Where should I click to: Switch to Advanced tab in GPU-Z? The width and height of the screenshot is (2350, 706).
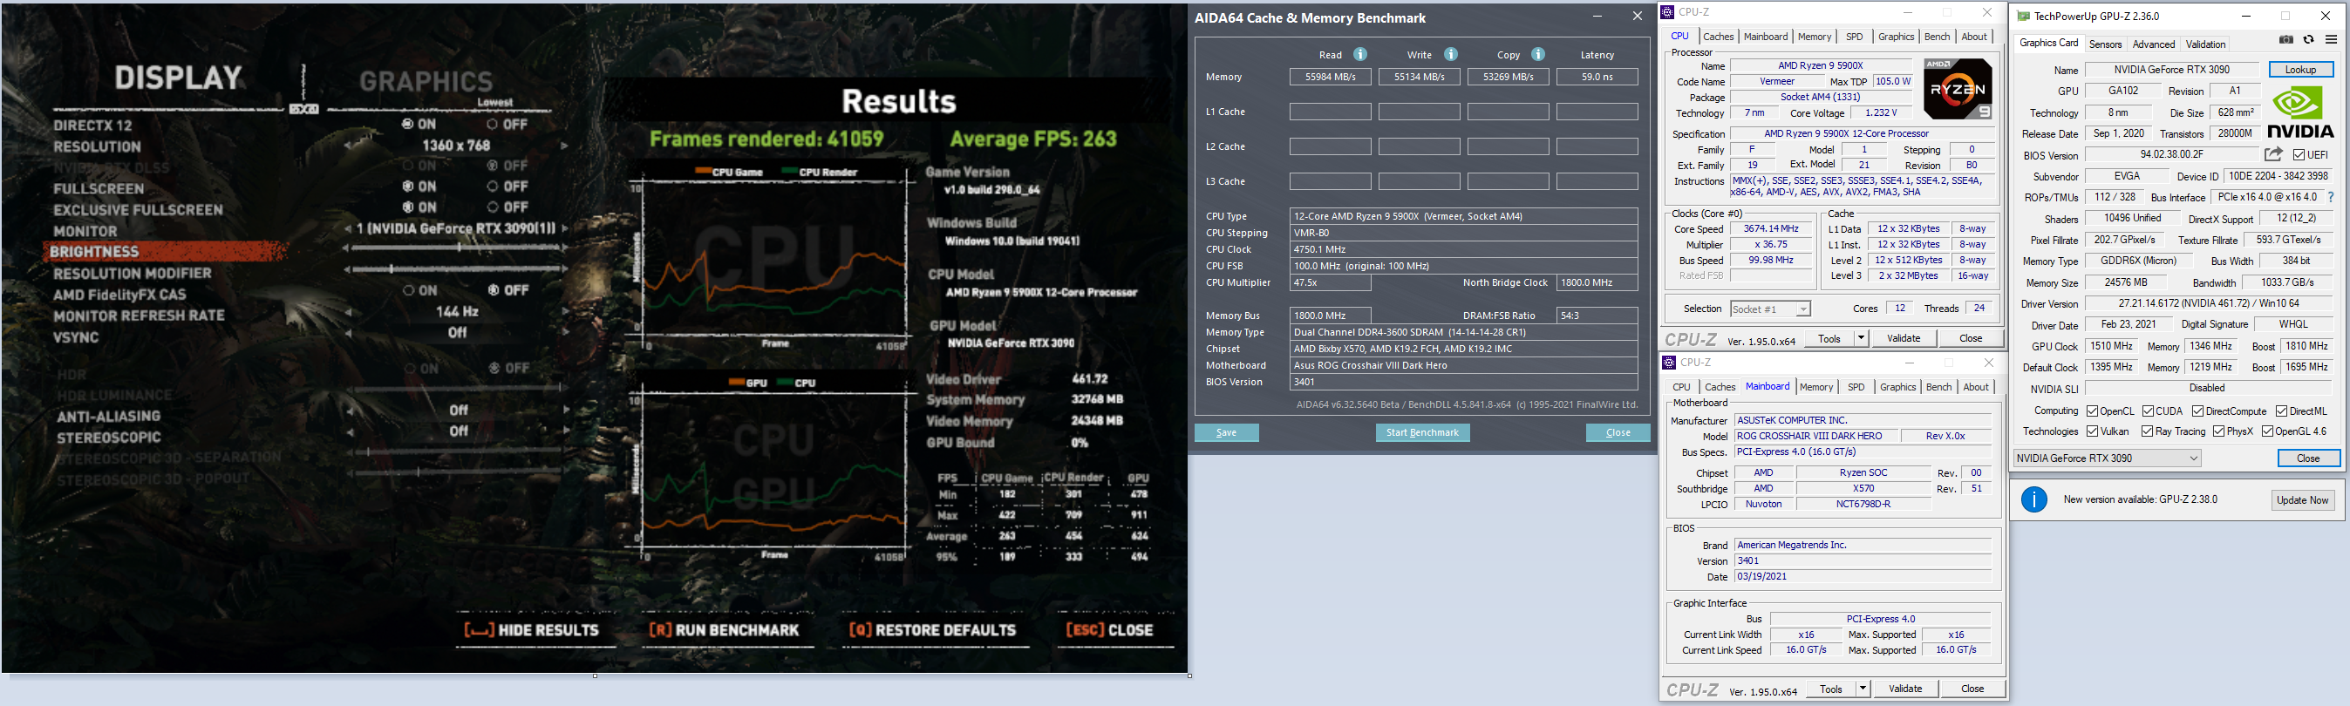pyautogui.click(x=2154, y=44)
